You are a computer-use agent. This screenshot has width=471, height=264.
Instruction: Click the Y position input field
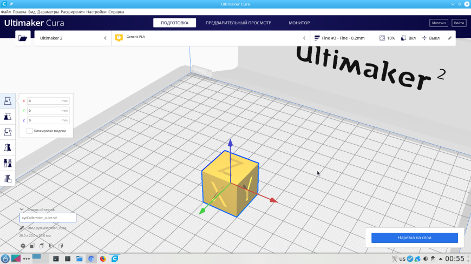[x=48, y=111]
